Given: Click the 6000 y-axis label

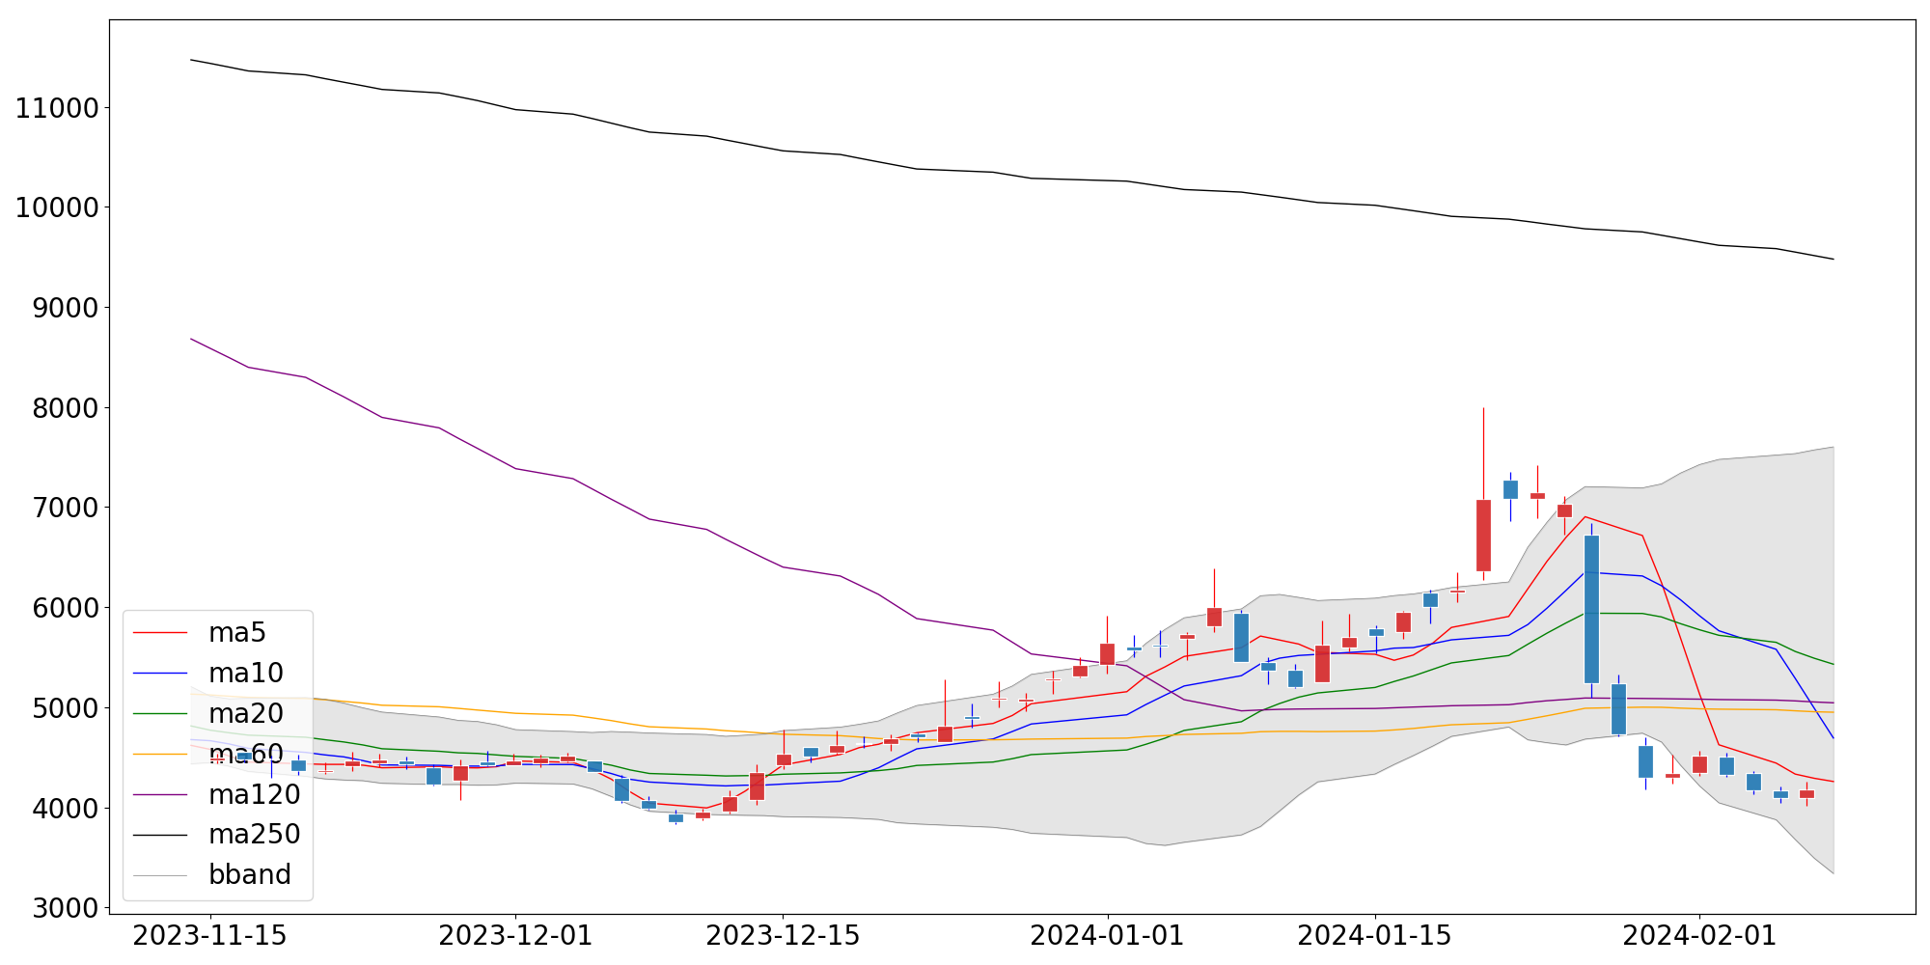Looking at the screenshot, I should [x=66, y=608].
